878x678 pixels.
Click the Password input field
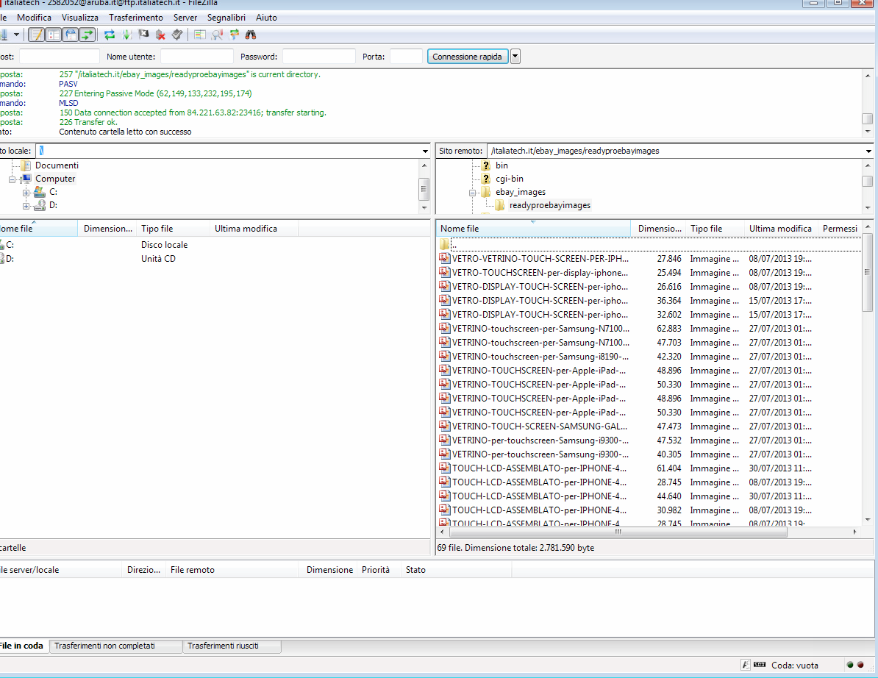click(319, 57)
